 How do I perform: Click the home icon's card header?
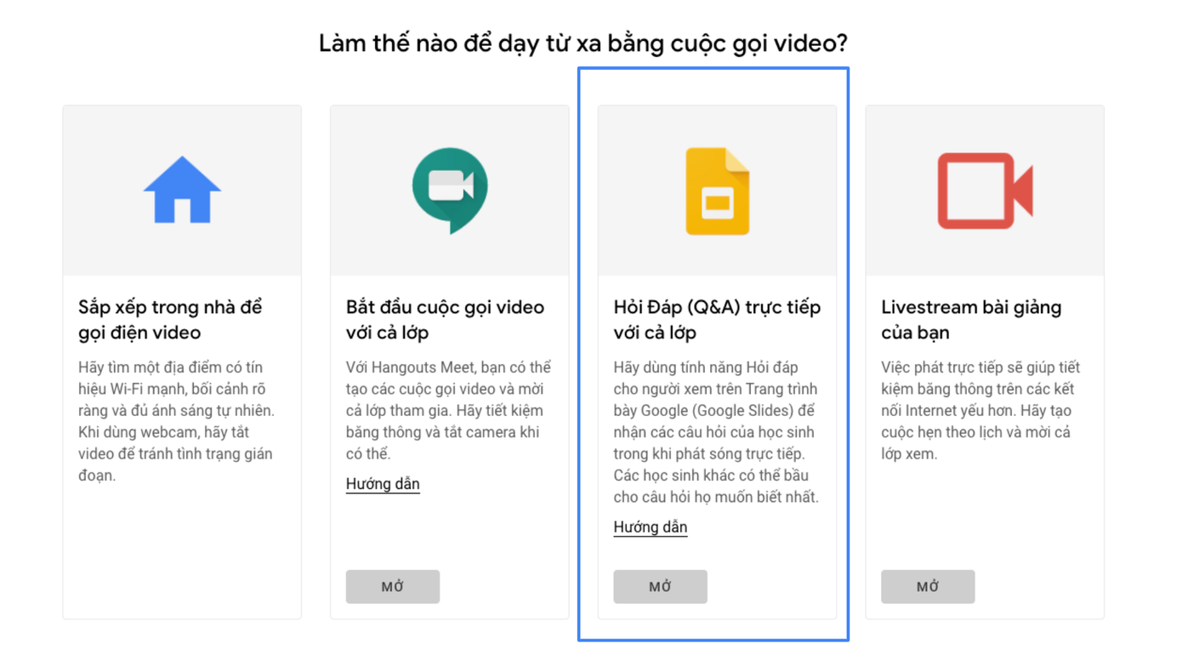181,189
